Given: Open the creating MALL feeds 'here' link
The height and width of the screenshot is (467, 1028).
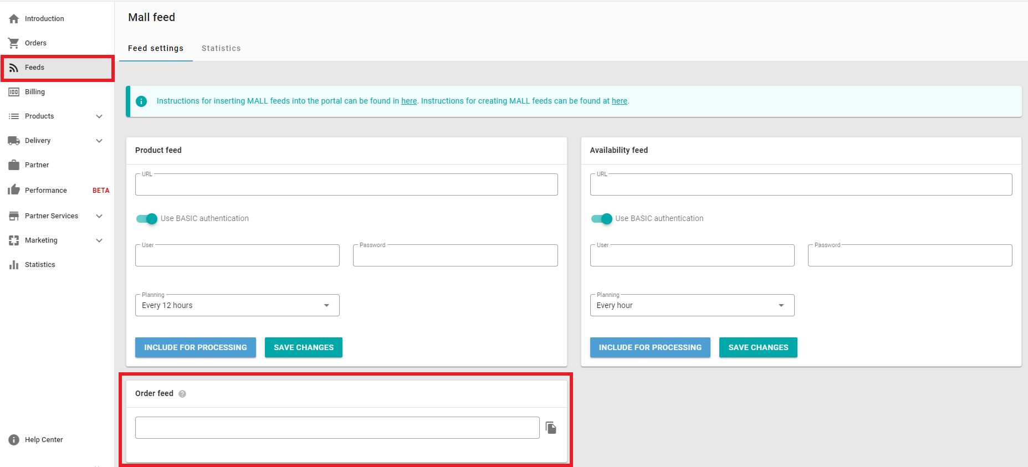Looking at the screenshot, I should 620,101.
